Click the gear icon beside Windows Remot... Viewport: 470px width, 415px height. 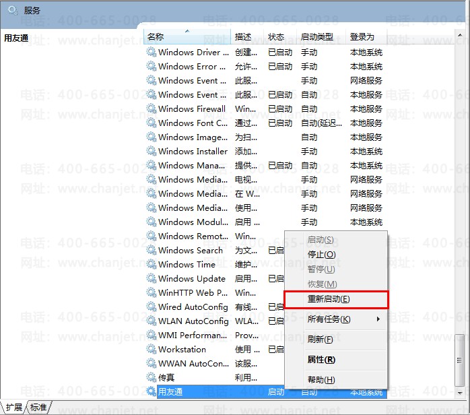tap(152, 236)
